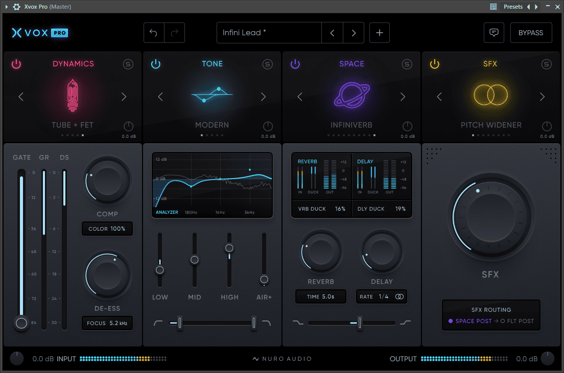The image size is (564, 373).
Task: Click the large SFX amount knob
Action: [490, 217]
